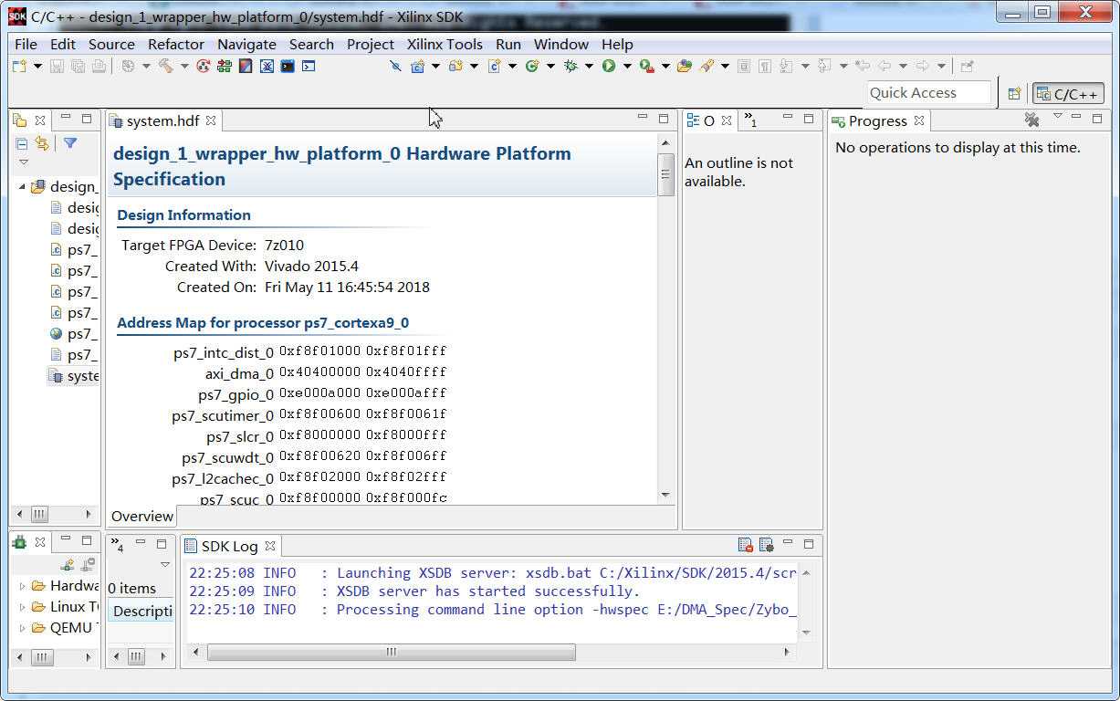Open the flashlight search dropdown arrow

point(725,66)
